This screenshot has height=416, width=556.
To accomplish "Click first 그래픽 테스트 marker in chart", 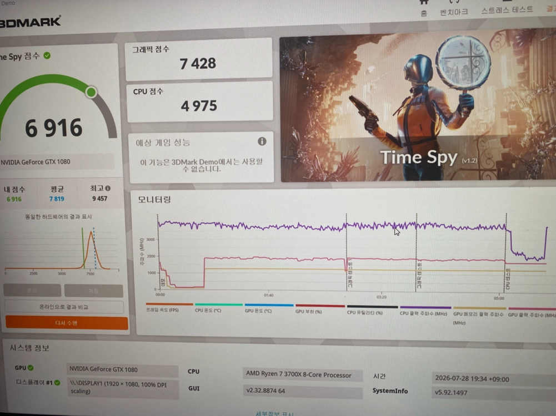I will point(350,273).
